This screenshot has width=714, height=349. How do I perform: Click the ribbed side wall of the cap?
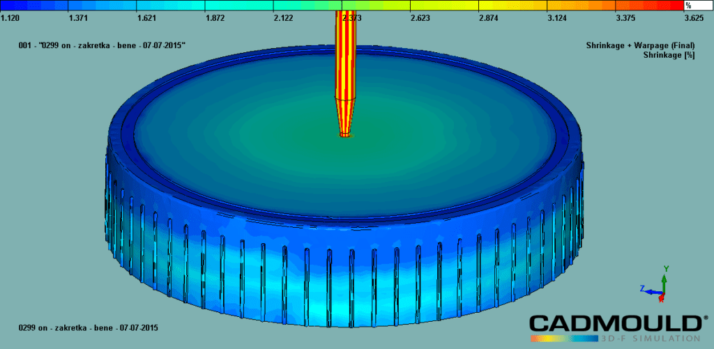coord(349,272)
